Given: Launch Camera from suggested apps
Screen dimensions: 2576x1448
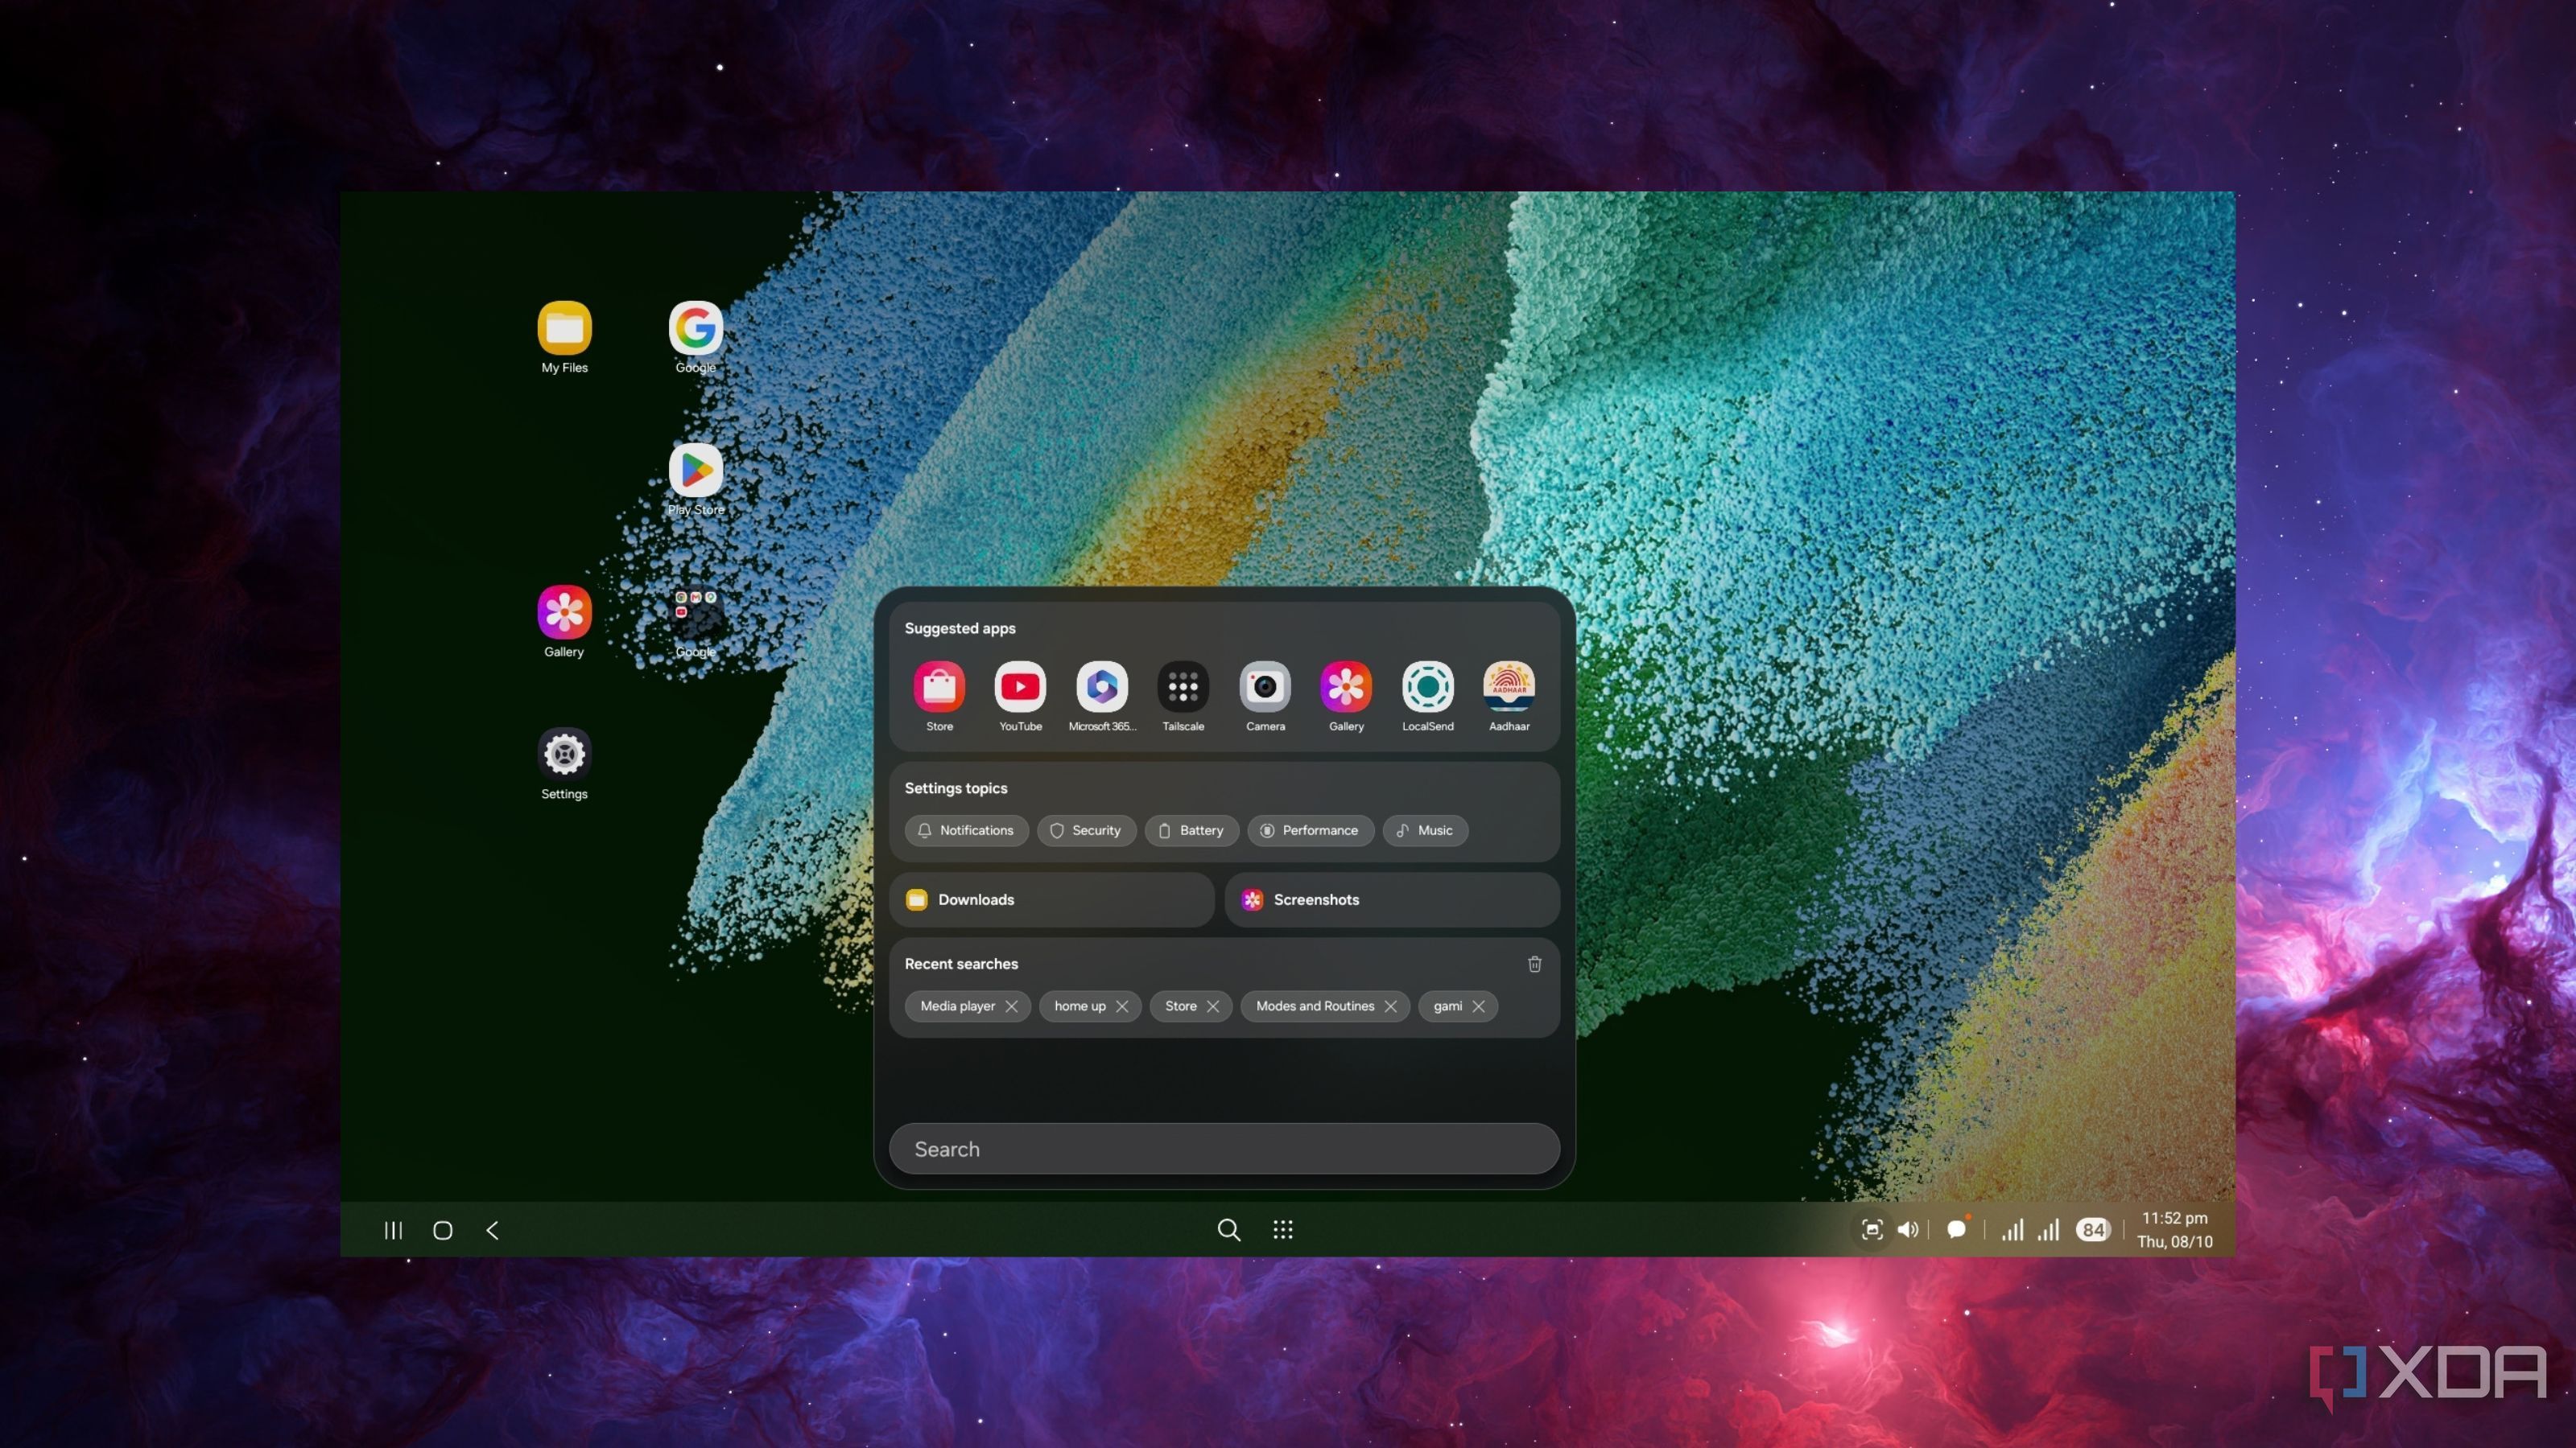Looking at the screenshot, I should (1265, 686).
